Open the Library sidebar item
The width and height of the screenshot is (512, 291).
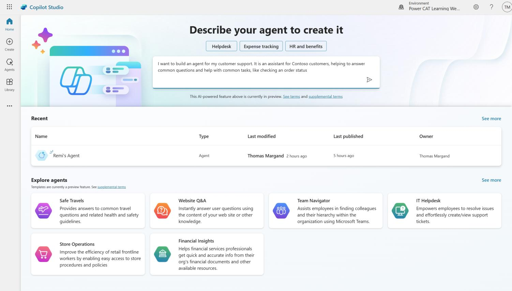pos(10,85)
